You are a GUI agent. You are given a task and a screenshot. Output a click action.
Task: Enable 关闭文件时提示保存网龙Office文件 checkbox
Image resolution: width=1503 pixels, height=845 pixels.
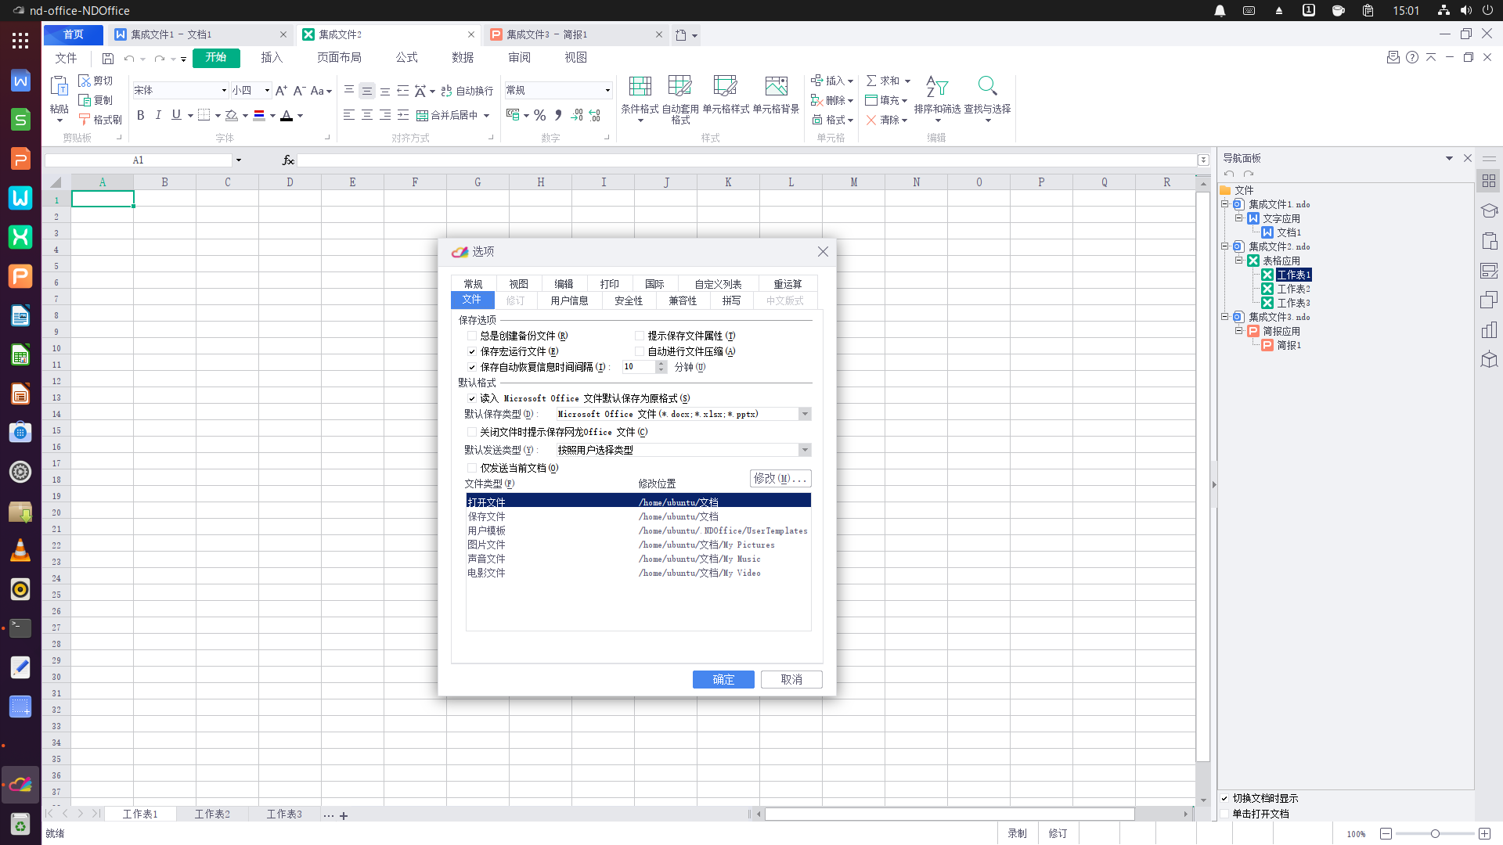pyautogui.click(x=472, y=432)
